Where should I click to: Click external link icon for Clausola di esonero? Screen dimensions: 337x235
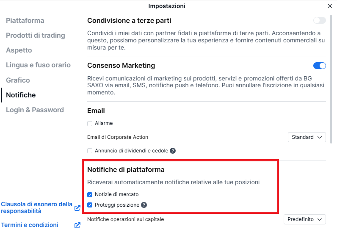[77, 208]
